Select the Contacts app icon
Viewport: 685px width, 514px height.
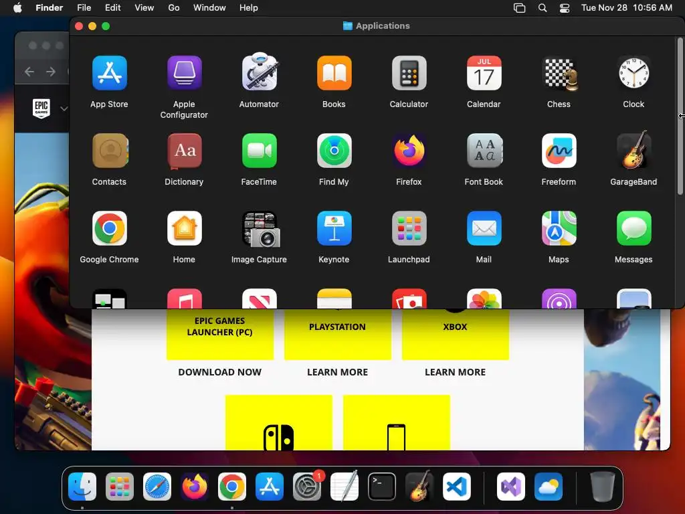109,151
